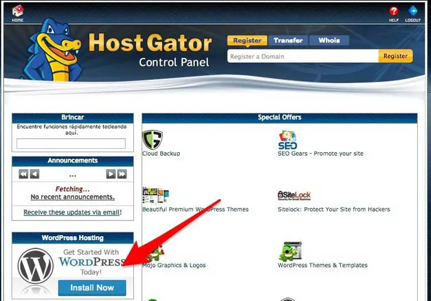Open the Cloud Backup shield icon
Viewport: 431px width, 301px height.
click(x=152, y=140)
